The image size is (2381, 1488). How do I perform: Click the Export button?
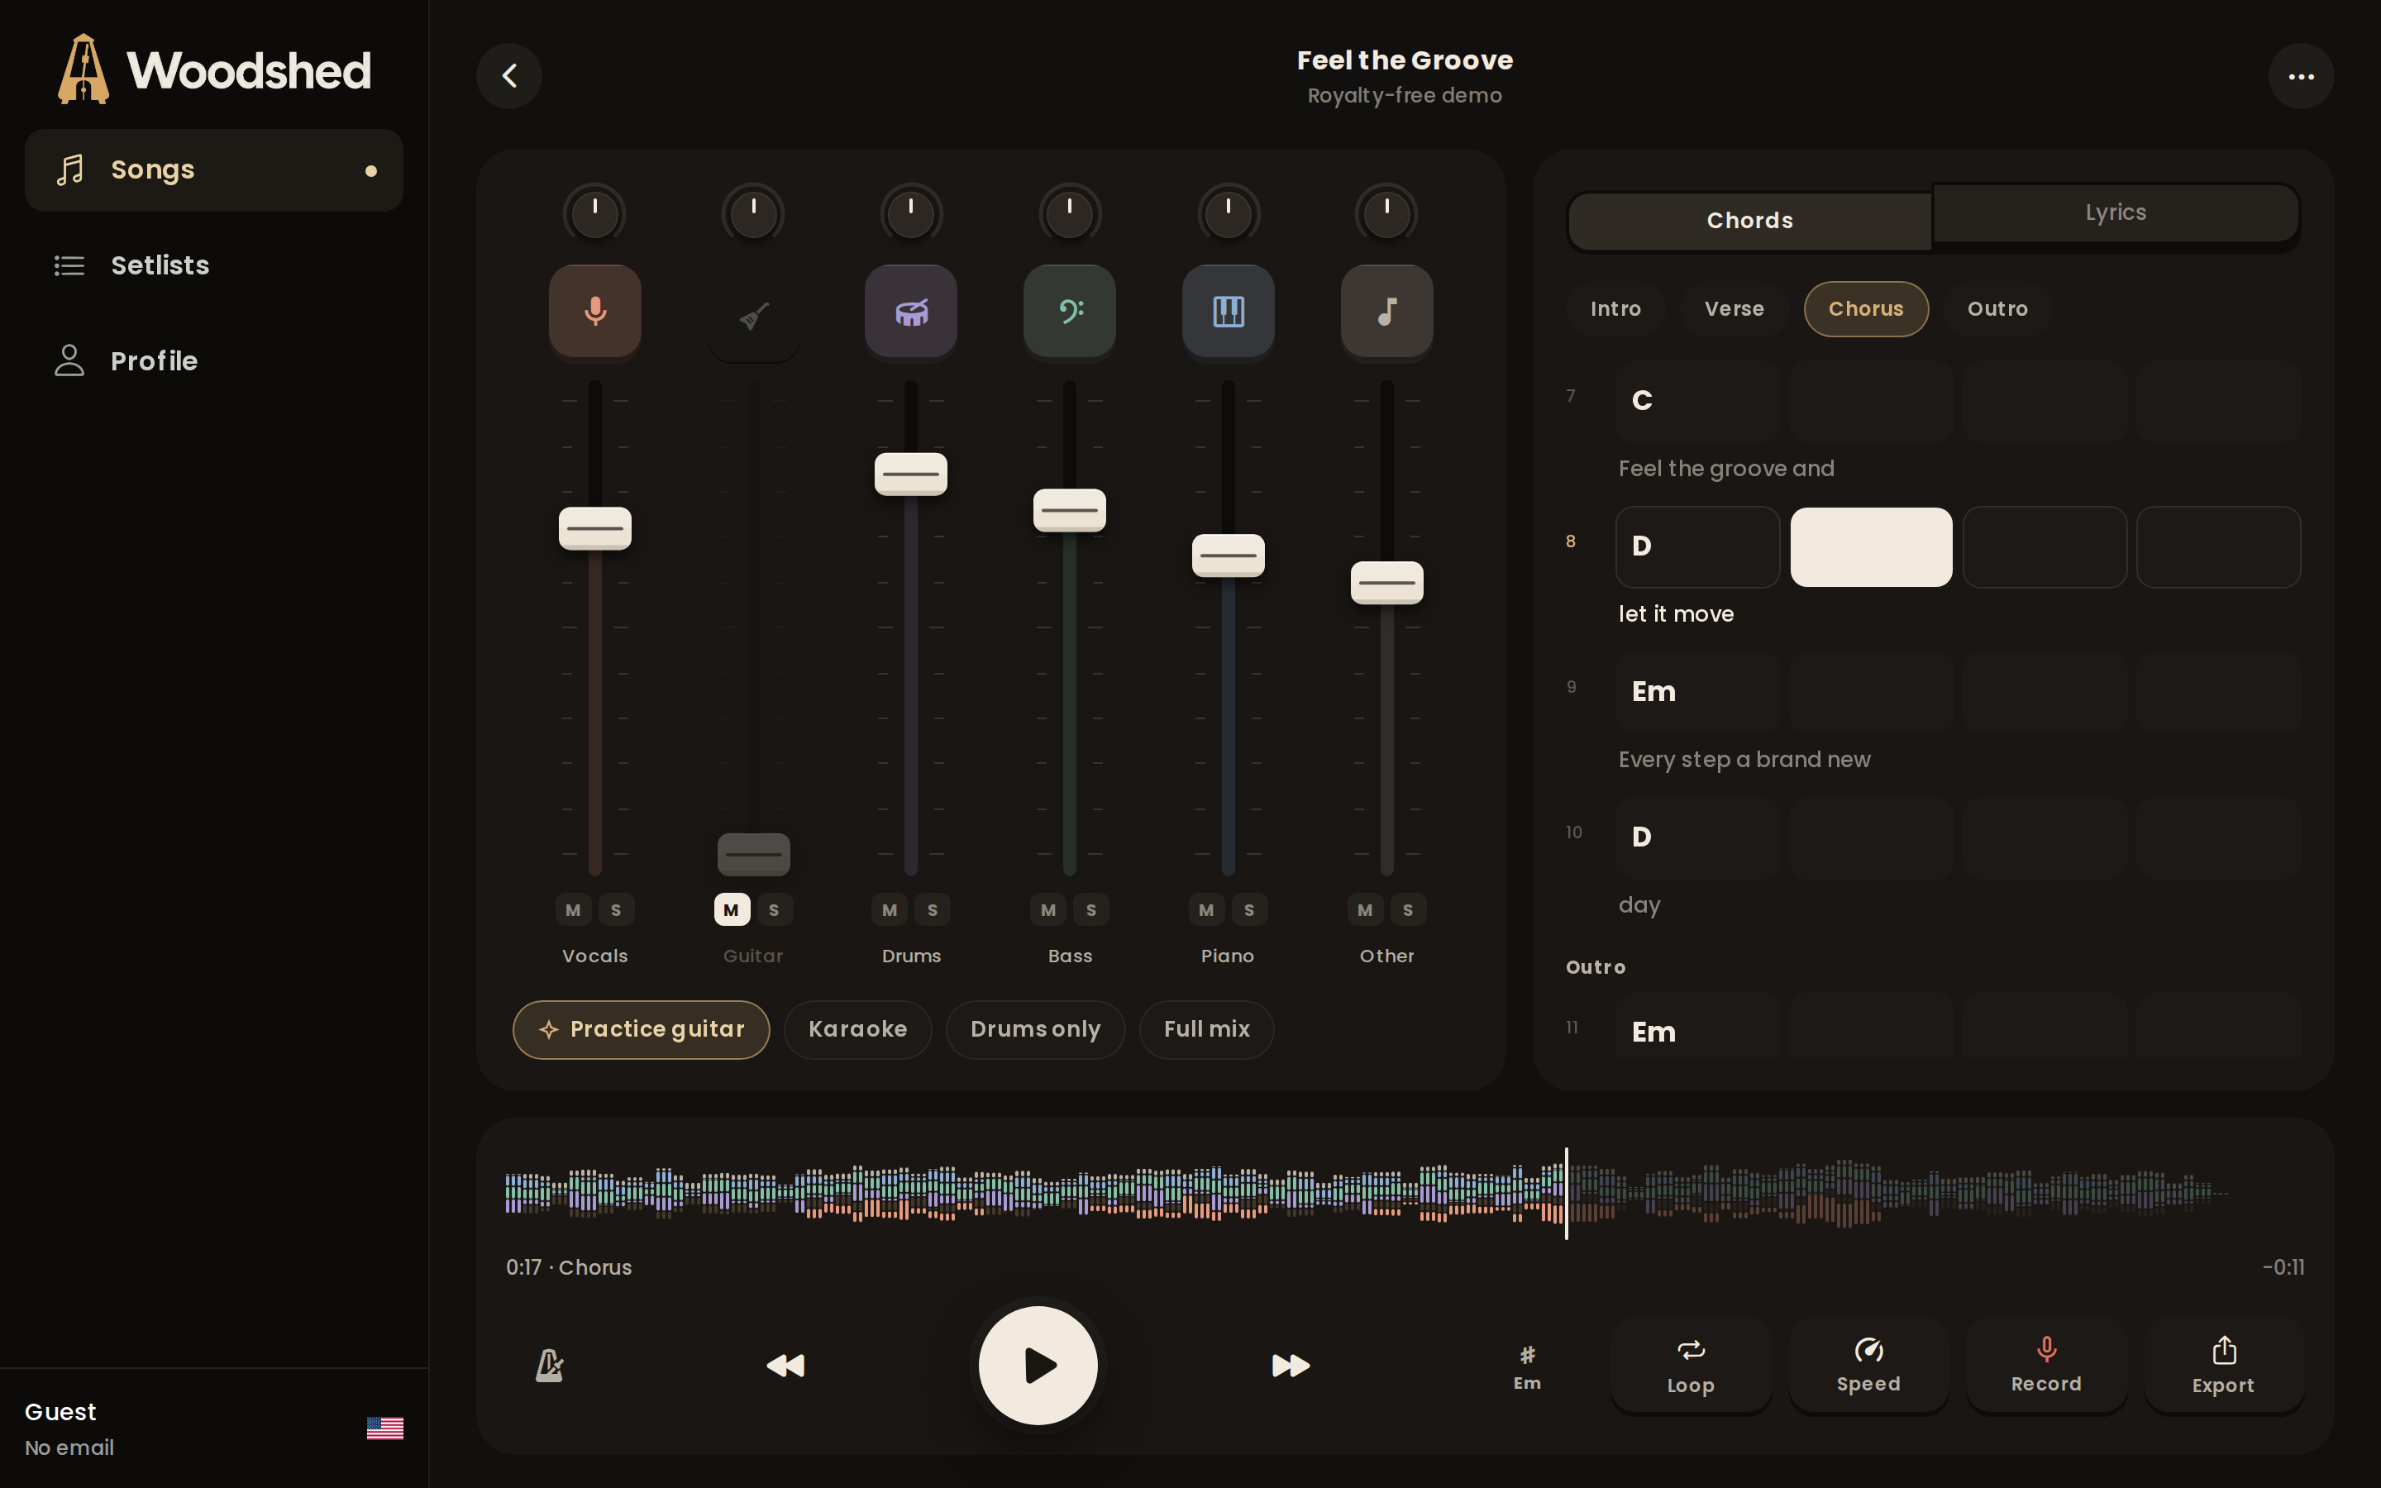tap(2222, 1365)
